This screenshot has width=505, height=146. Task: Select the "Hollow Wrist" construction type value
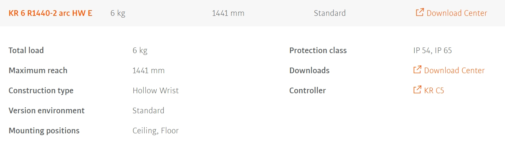click(156, 91)
